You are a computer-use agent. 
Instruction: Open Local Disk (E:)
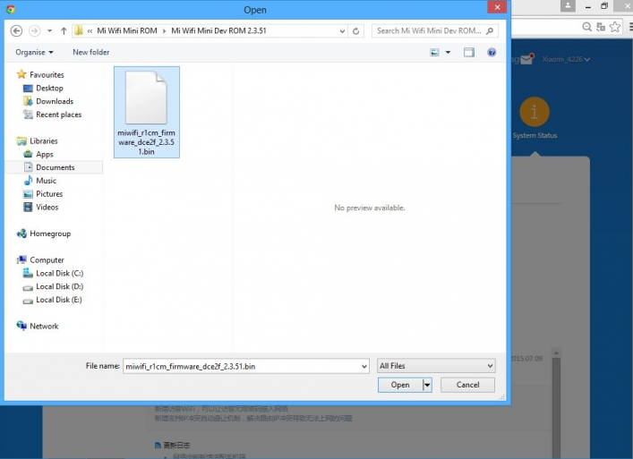tap(53, 300)
